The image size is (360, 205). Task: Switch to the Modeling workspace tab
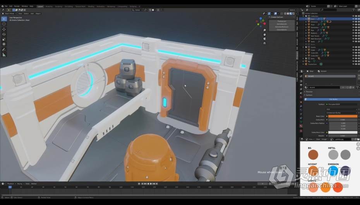pos(49,7)
